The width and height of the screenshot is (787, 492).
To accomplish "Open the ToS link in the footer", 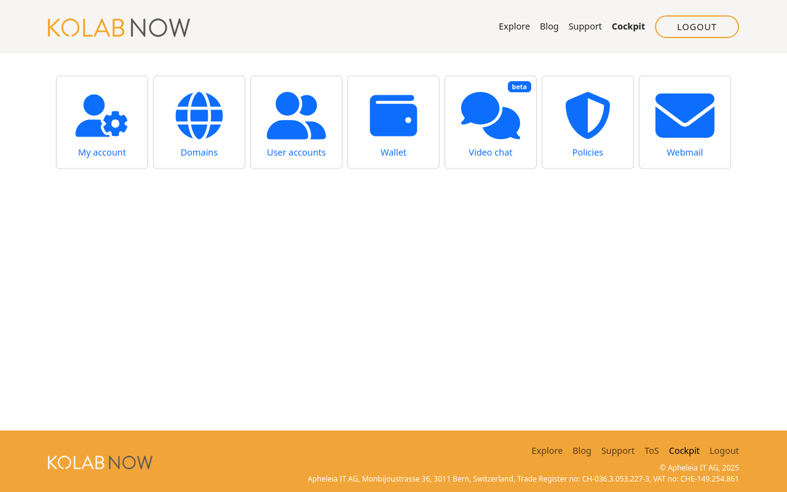I will click(x=651, y=450).
